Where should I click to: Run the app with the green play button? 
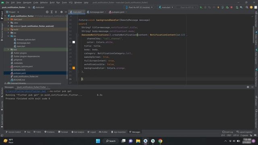click(x=201, y=7)
